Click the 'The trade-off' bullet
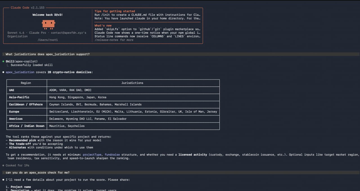The height and width of the screenshot is (191, 360). point(34,144)
